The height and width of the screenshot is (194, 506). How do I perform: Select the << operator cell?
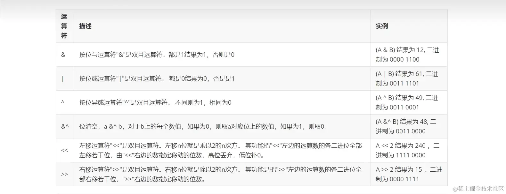(65, 150)
